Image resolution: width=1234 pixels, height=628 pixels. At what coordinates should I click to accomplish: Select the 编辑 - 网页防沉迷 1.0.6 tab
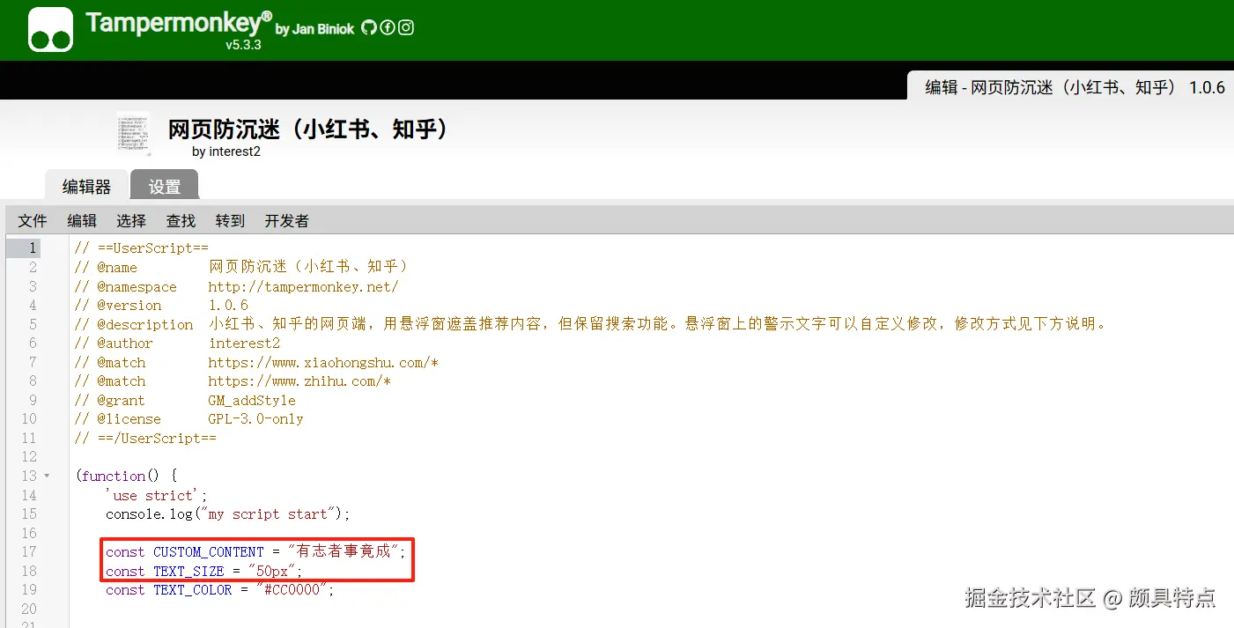coord(1070,87)
